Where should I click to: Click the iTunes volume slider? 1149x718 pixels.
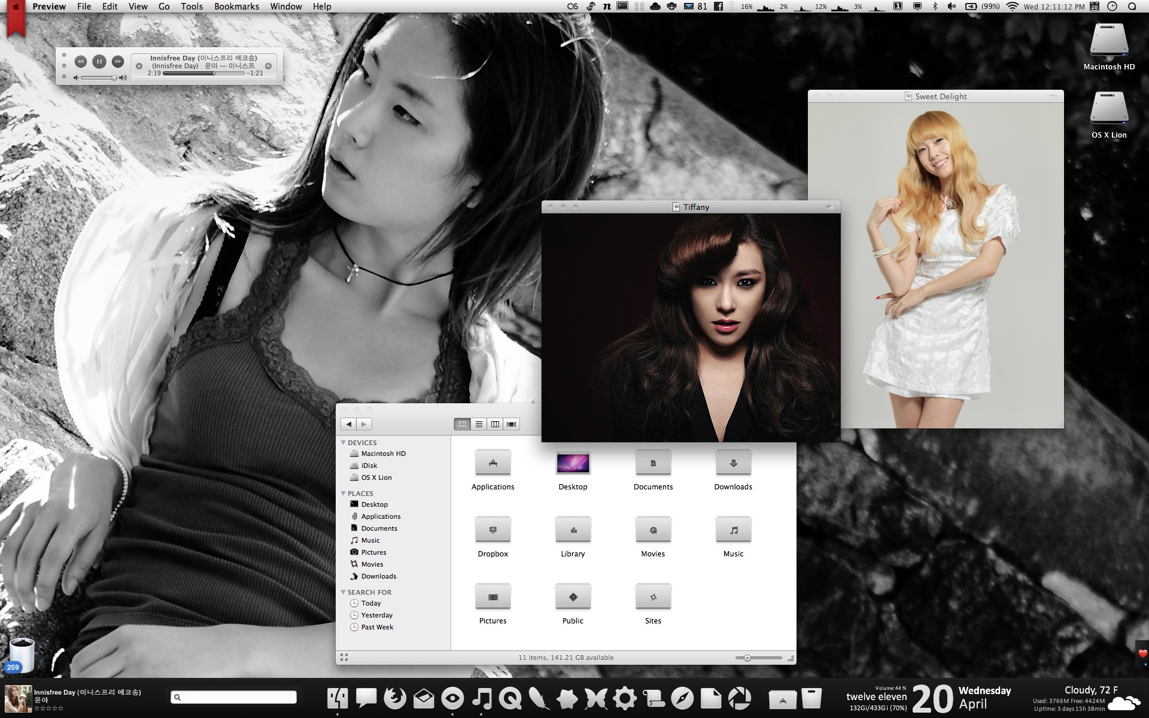click(98, 78)
